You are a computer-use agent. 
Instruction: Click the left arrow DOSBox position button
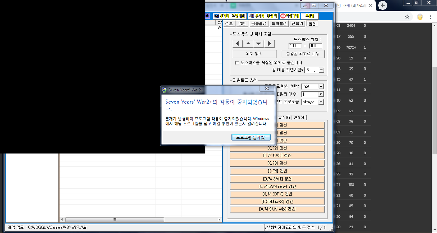(x=237, y=44)
